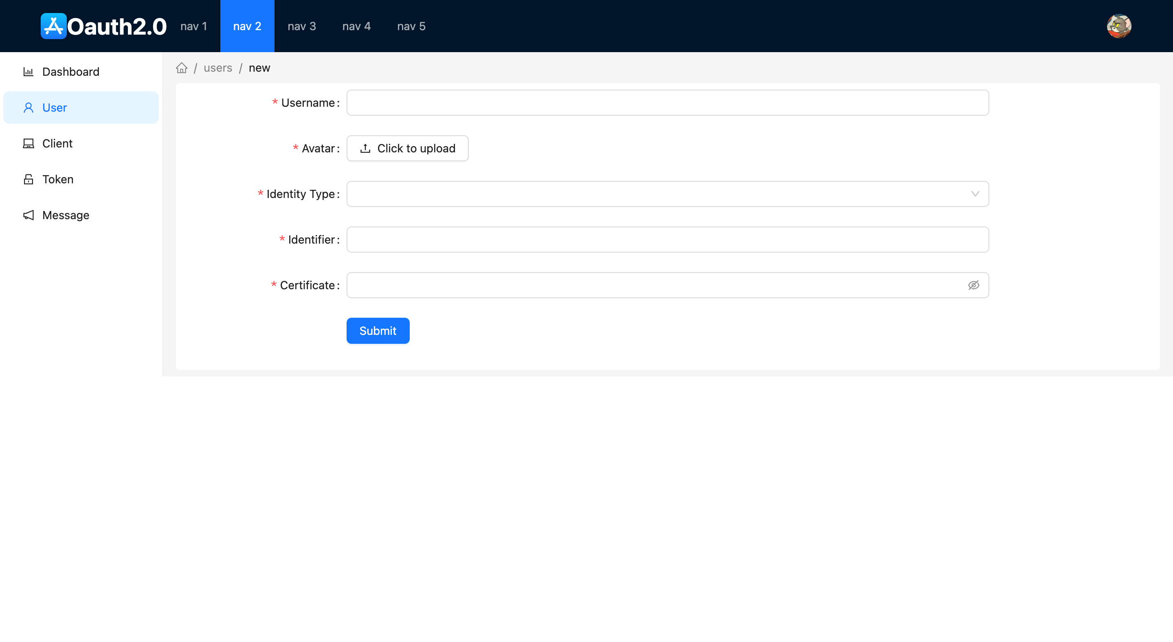Expand the Identity Type dropdown arrow
The width and height of the screenshot is (1173, 642).
[975, 194]
